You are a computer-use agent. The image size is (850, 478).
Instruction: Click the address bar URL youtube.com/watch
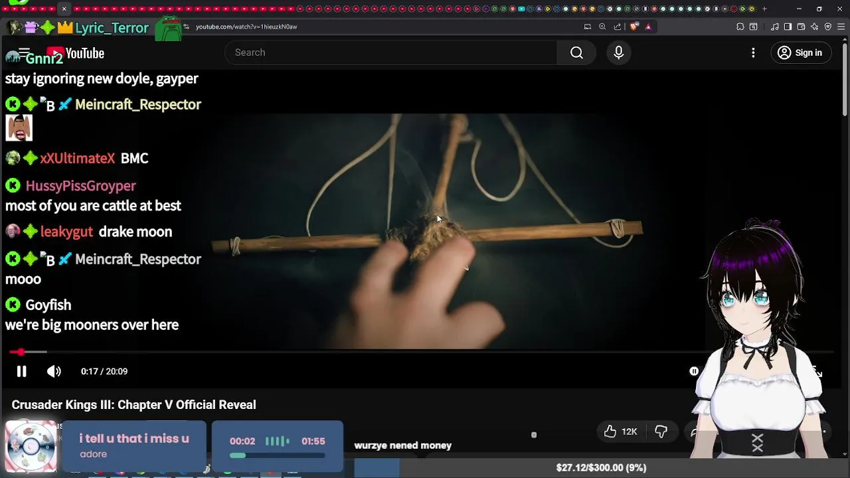[246, 27]
